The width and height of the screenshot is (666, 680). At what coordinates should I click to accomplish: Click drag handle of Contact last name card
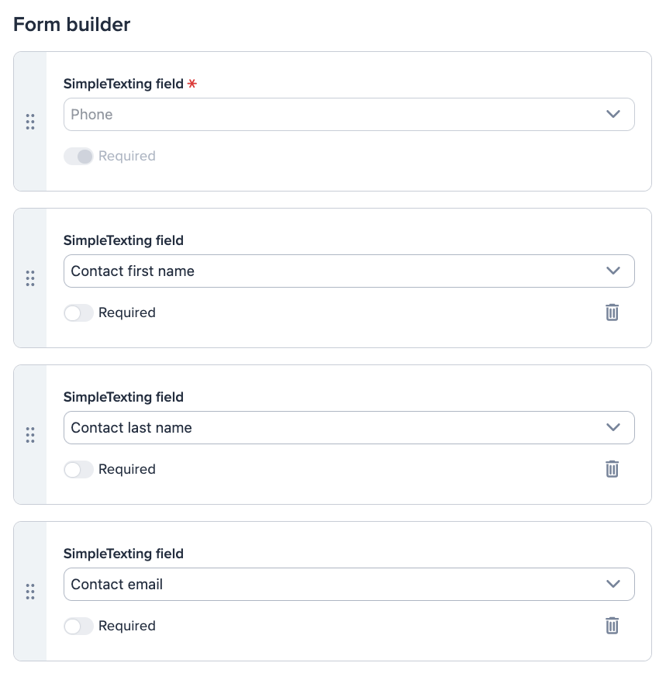pos(30,435)
